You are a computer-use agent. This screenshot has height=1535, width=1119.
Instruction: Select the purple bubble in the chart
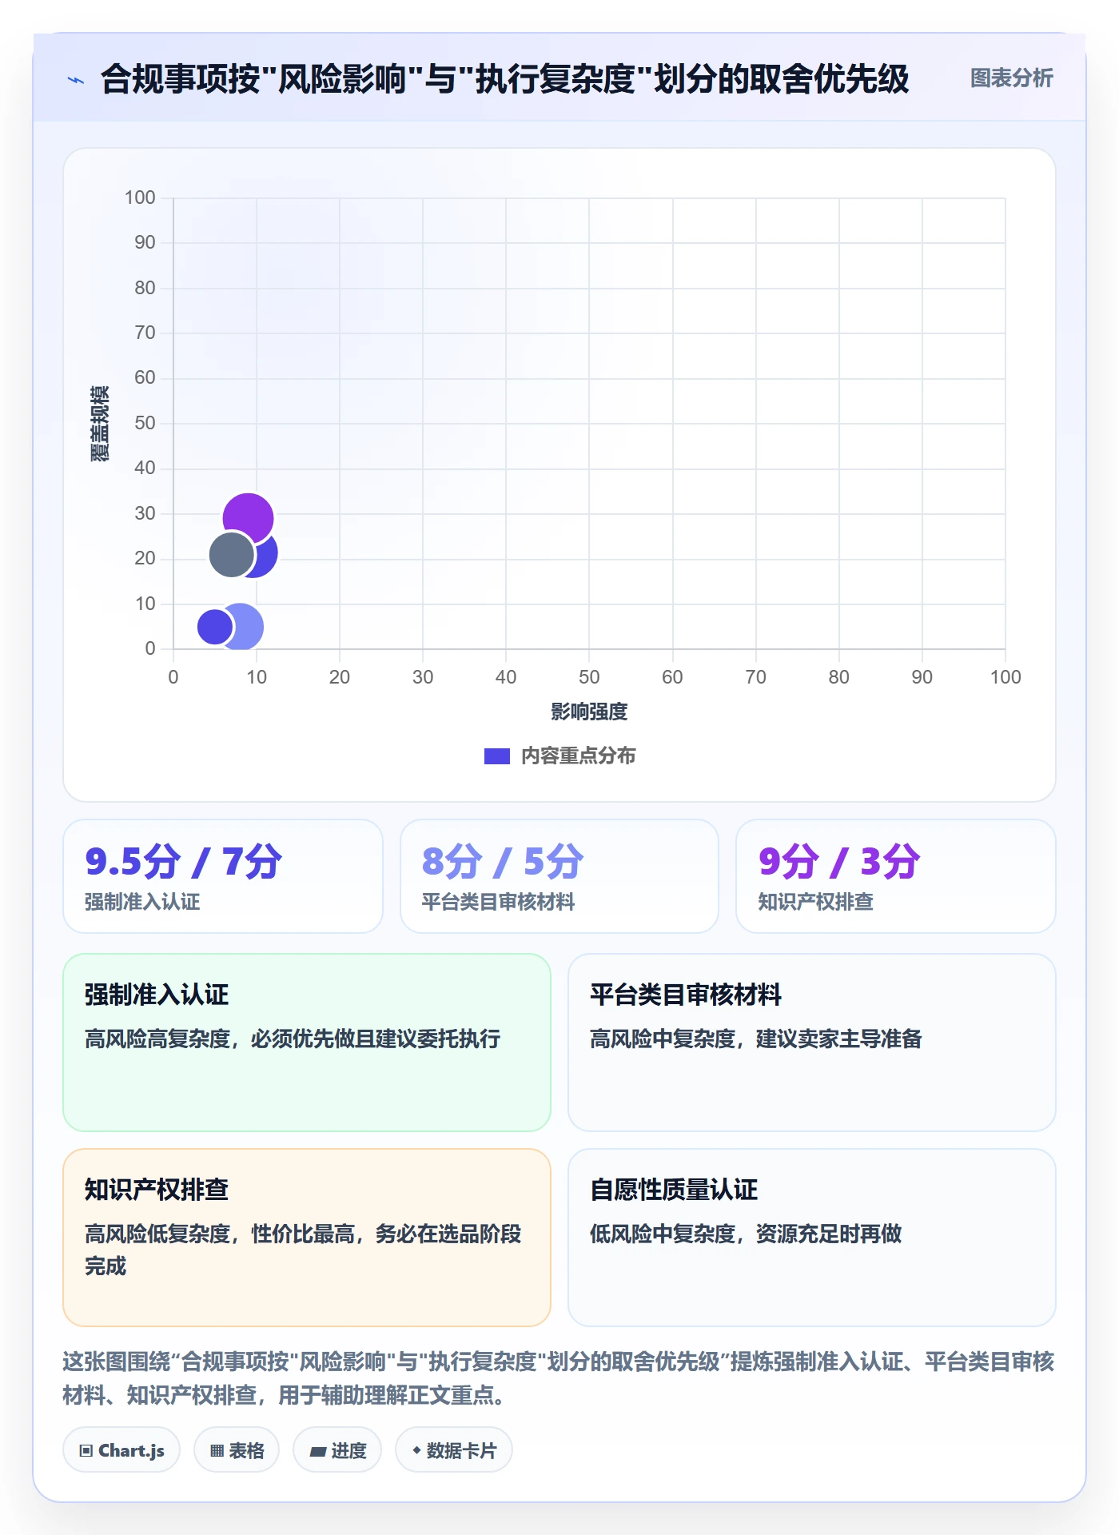pyautogui.click(x=248, y=518)
